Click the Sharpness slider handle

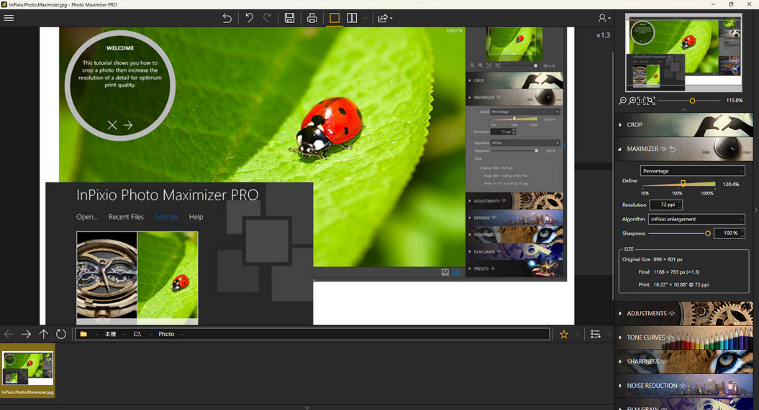tap(708, 233)
